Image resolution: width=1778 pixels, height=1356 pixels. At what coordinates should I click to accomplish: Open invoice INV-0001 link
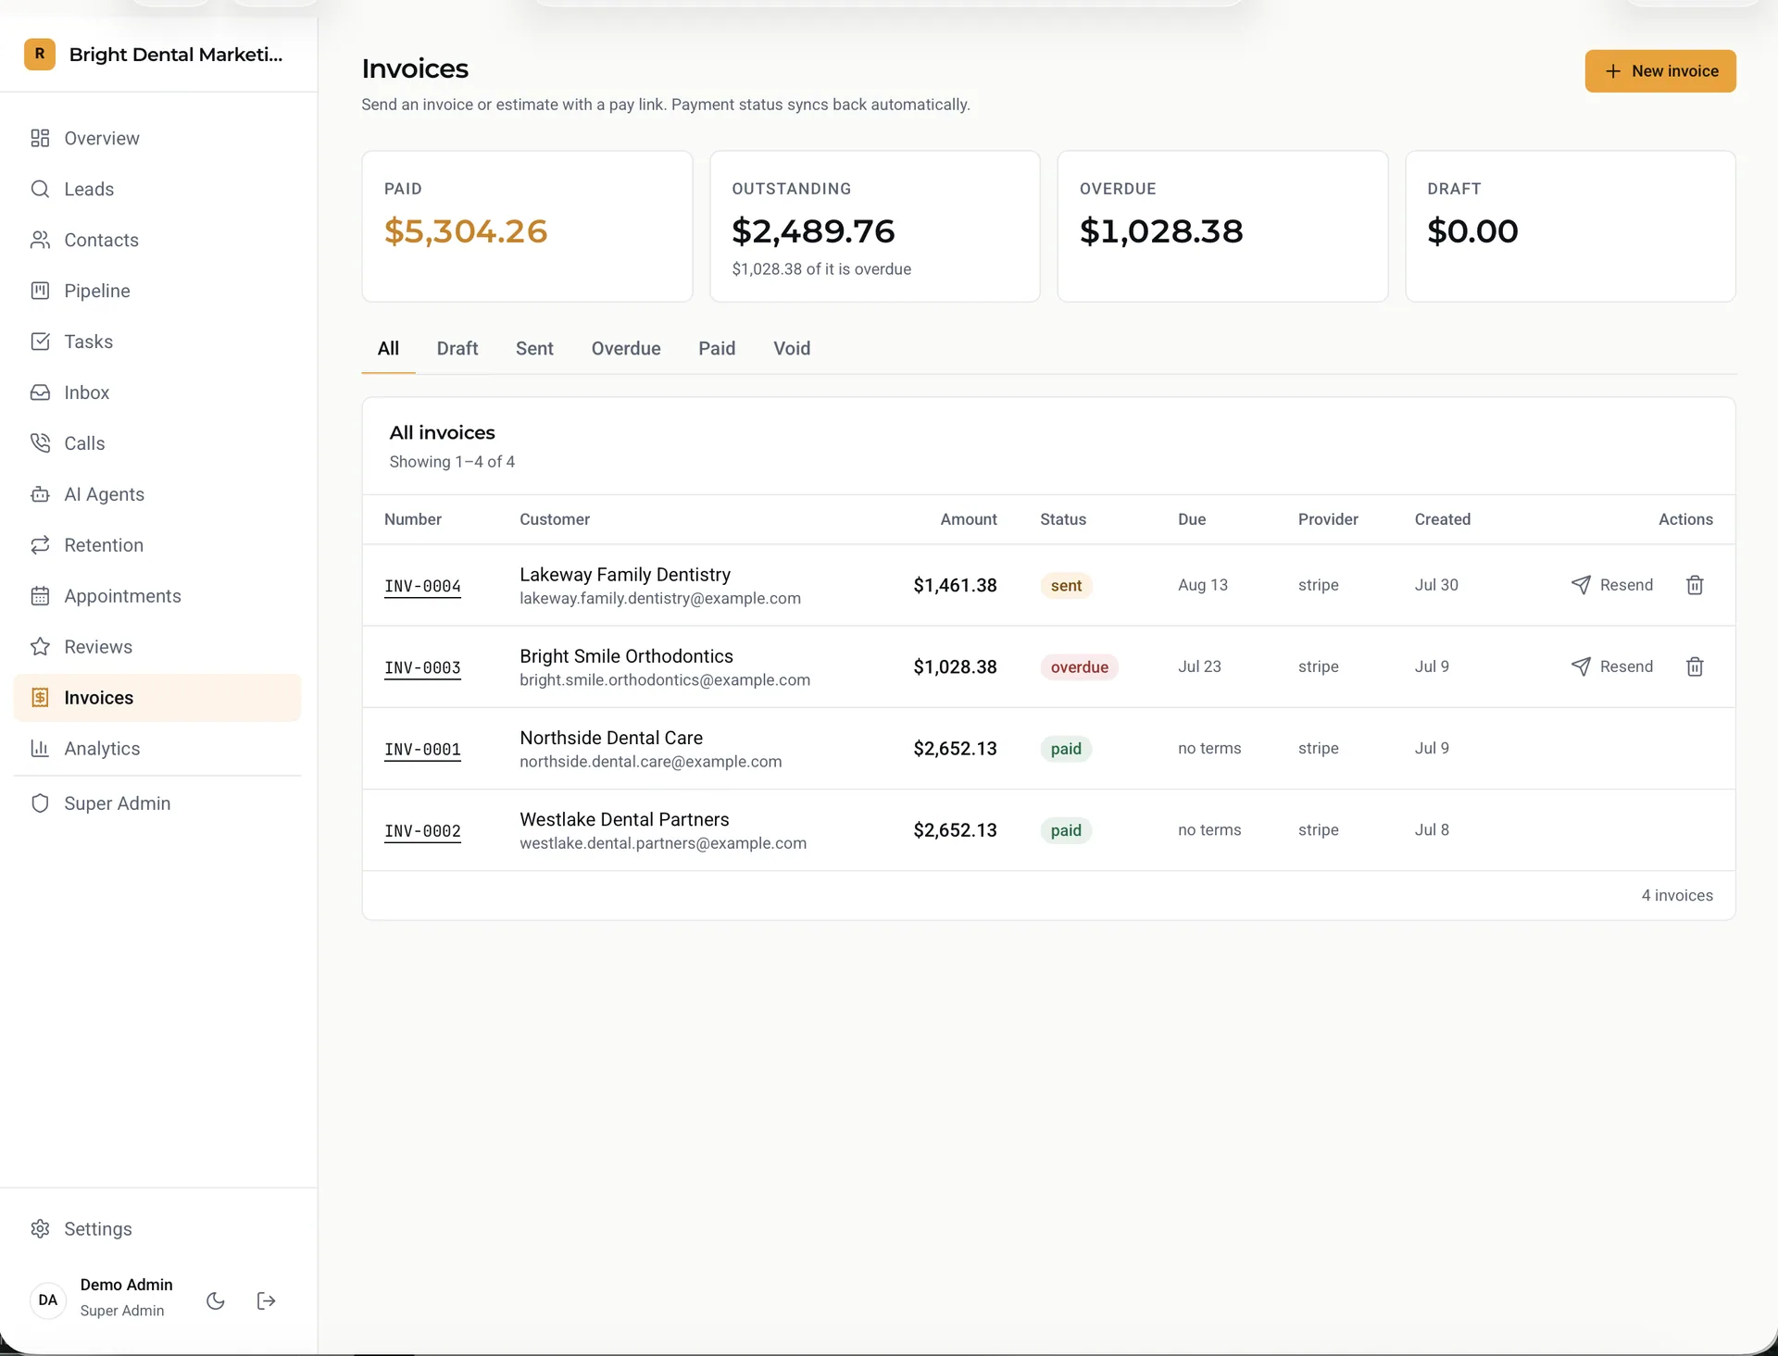[422, 749]
